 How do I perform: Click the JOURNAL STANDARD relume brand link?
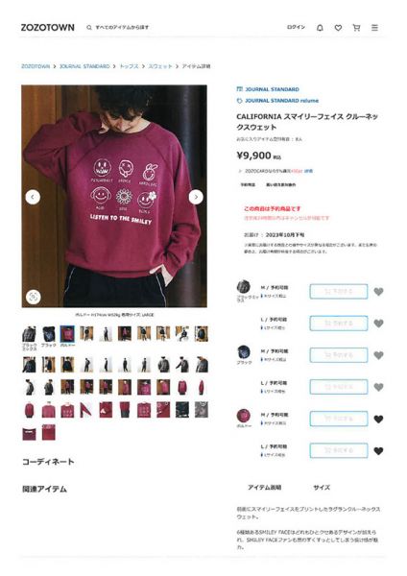tap(277, 101)
